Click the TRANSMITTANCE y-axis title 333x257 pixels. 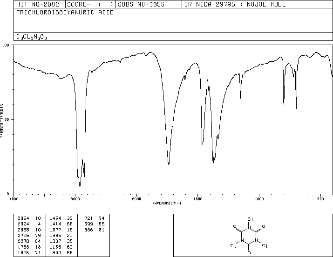click(1, 120)
